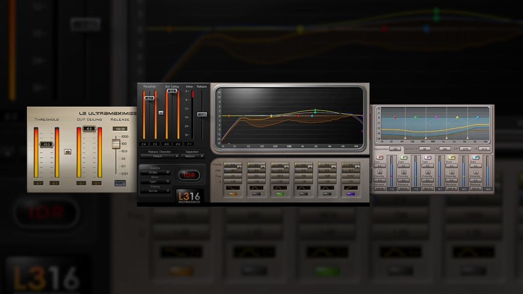523x294 pixels.
Task: Open the Release Character dropdown
Action: (x=159, y=156)
